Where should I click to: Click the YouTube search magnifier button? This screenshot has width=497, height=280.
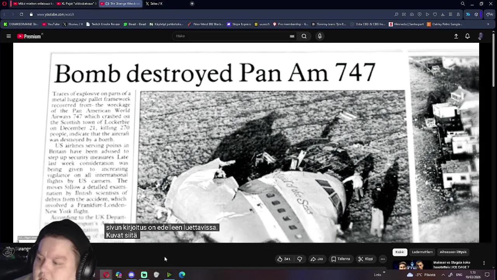coord(304,36)
